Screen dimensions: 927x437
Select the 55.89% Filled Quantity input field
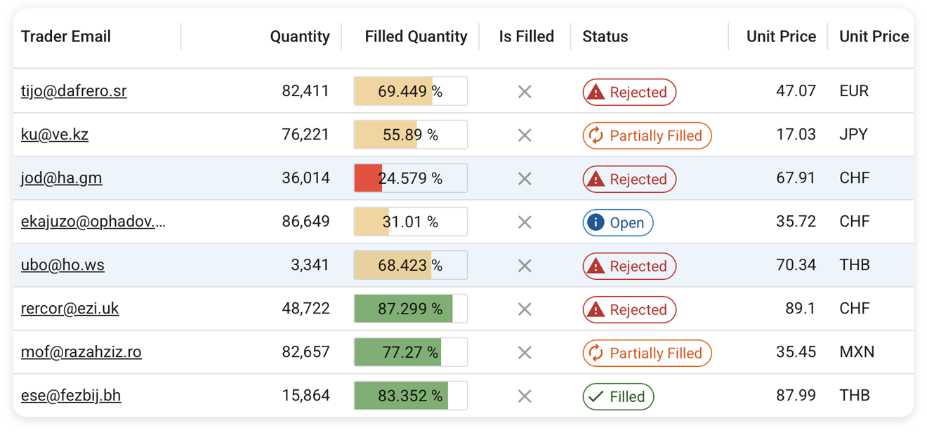tap(410, 134)
